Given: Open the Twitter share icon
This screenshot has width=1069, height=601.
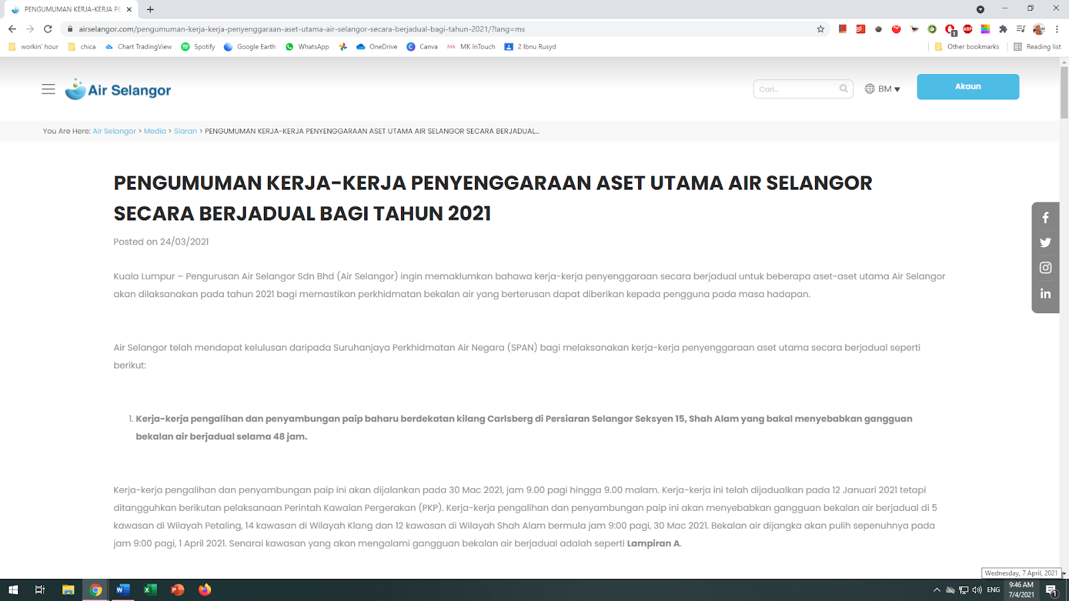Looking at the screenshot, I should pyautogui.click(x=1046, y=242).
